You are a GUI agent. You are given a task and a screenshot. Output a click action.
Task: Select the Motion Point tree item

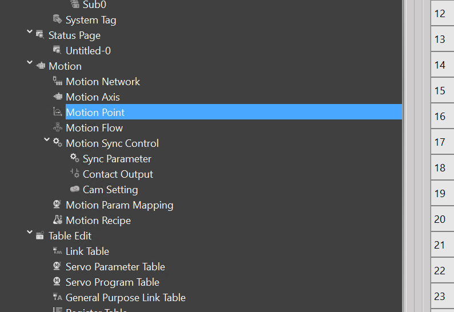click(95, 113)
